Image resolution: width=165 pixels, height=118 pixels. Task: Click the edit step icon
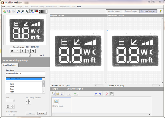[x=112, y=94]
